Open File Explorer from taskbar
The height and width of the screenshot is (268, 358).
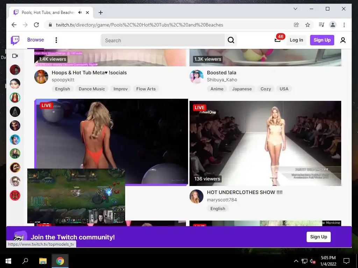tap(43, 261)
